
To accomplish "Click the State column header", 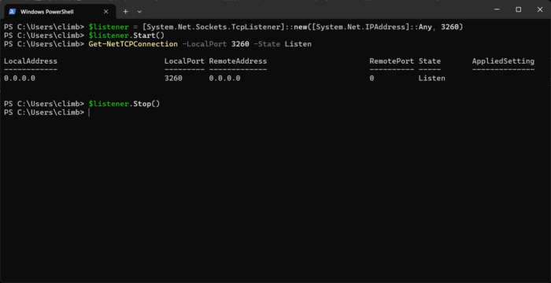I will (430, 61).
